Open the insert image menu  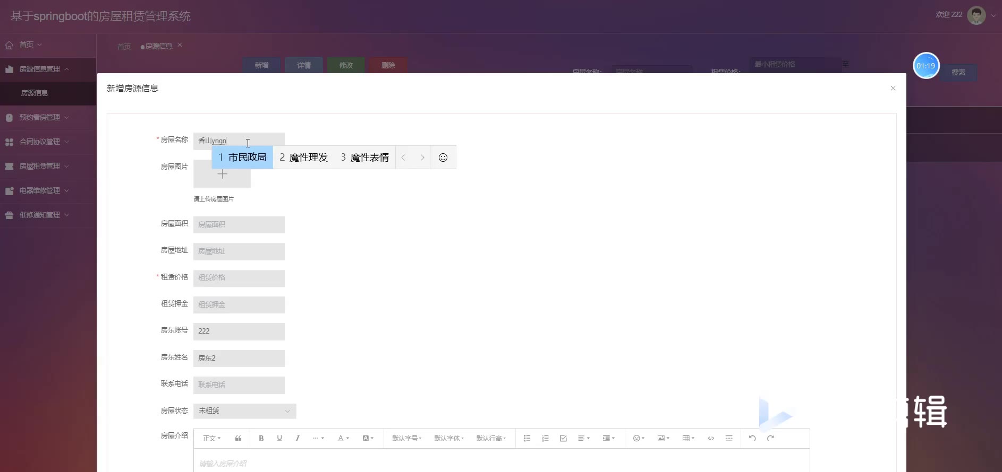tap(663, 438)
